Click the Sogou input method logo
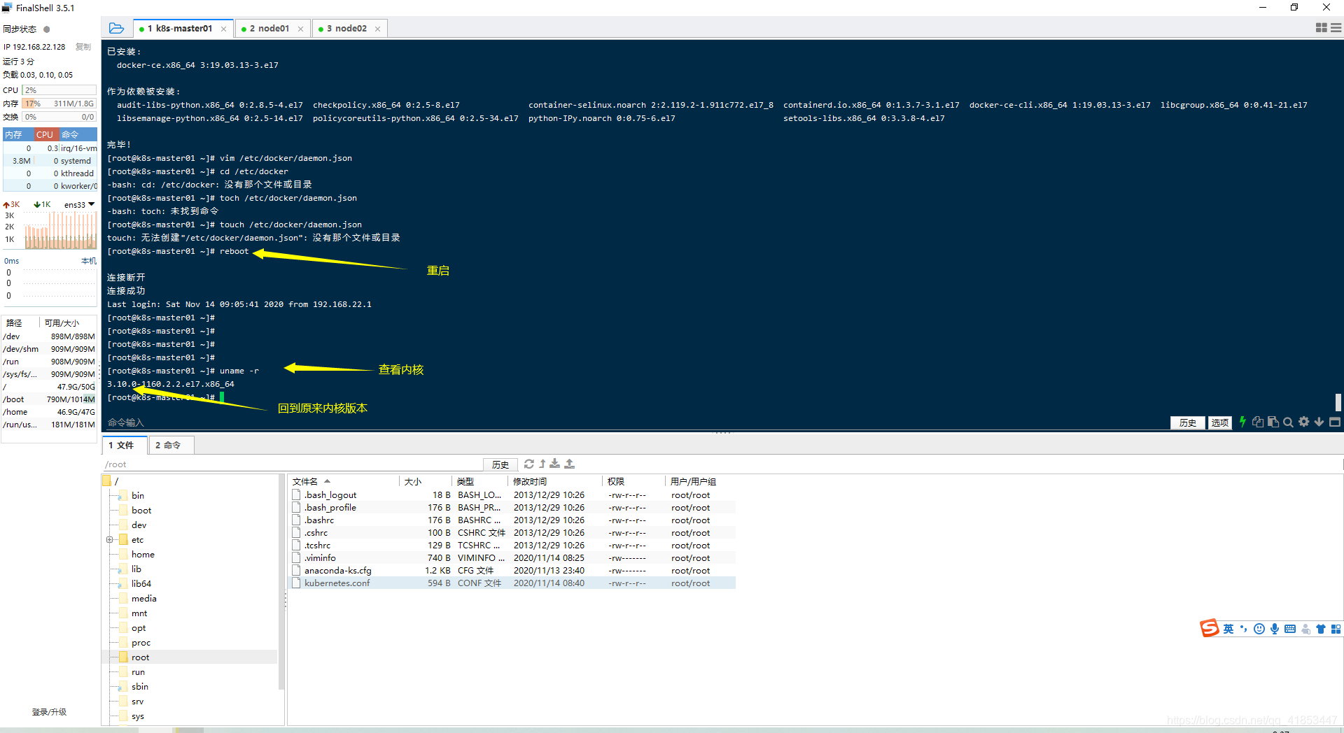Image resolution: width=1344 pixels, height=733 pixels. (x=1210, y=628)
